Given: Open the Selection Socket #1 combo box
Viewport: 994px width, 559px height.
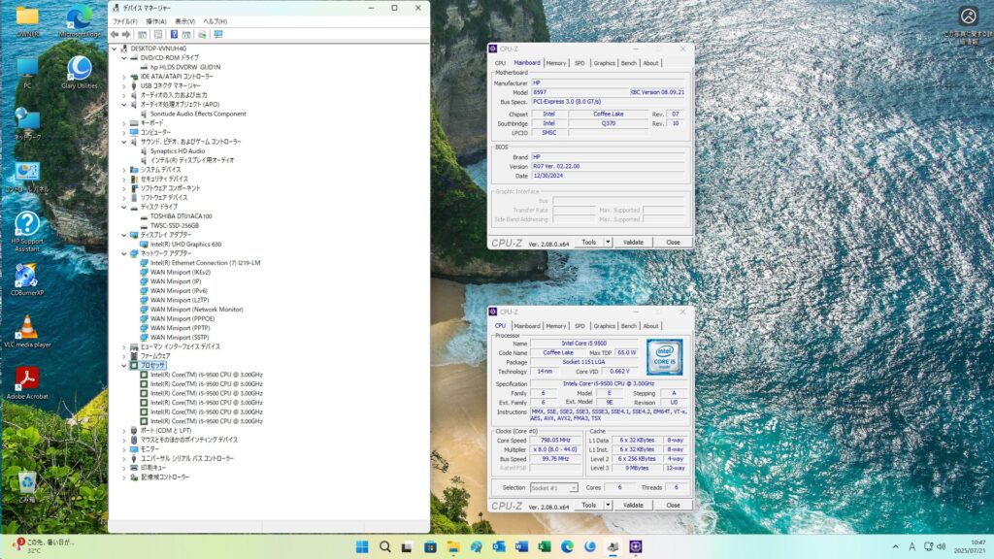Looking at the screenshot, I should (554, 487).
